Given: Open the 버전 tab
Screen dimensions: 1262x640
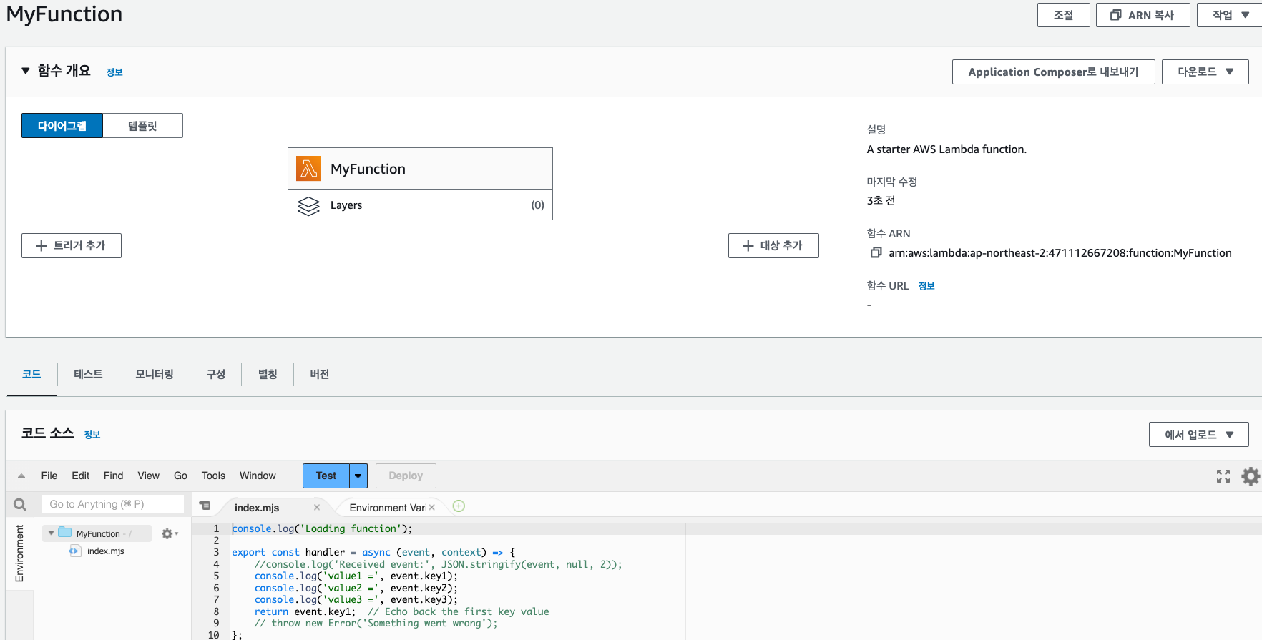Looking at the screenshot, I should 319,374.
